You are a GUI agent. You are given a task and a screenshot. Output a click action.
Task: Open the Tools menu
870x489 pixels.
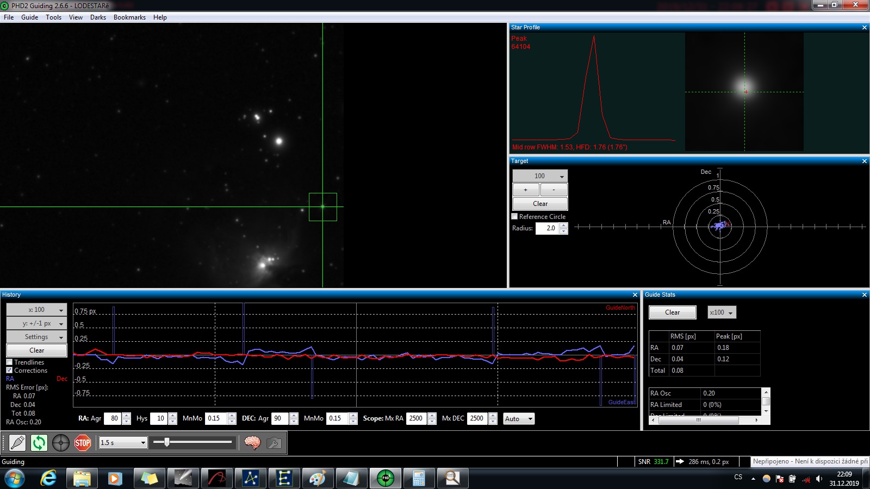pos(53,17)
